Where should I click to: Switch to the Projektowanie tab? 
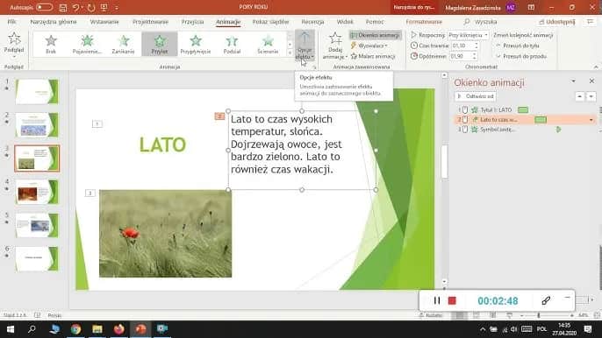pyautogui.click(x=151, y=22)
